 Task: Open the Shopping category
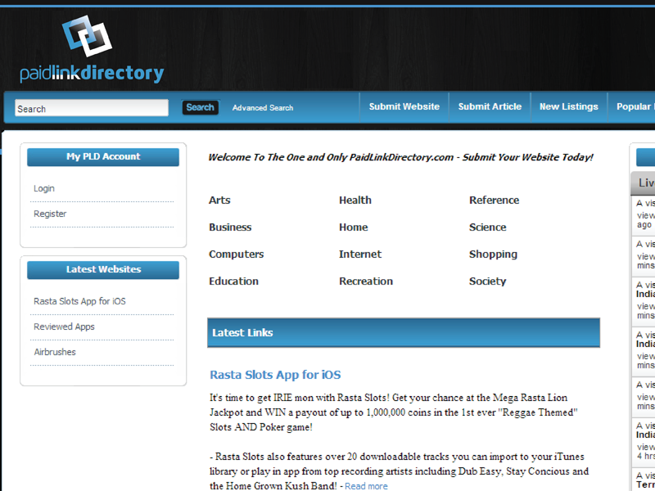pos(493,255)
